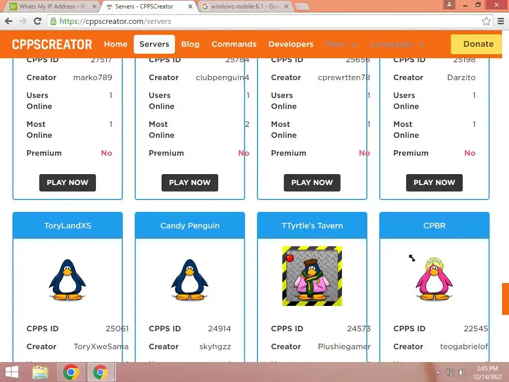Click creator name skyhgzz
This screenshot has width=509, height=382.
(215, 347)
